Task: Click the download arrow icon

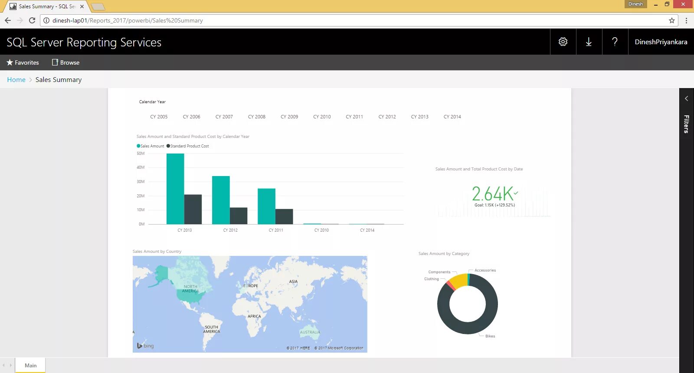Action: (589, 42)
